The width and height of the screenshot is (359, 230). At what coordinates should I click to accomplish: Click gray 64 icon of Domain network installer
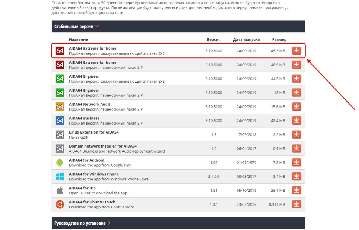click(60, 148)
